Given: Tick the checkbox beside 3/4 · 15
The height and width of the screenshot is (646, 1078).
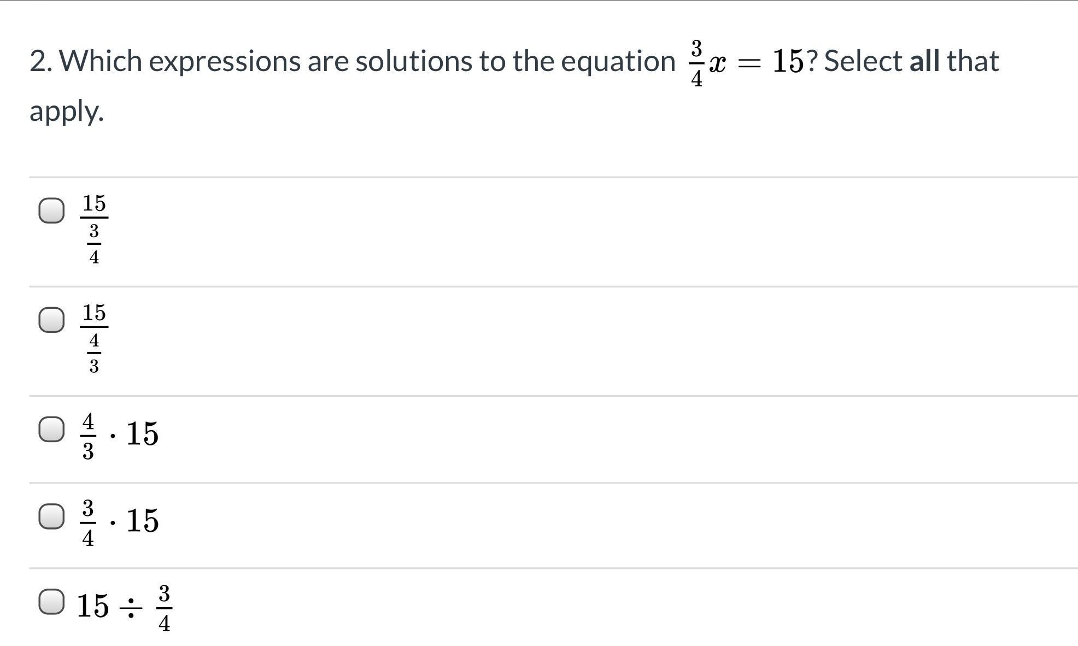Looking at the screenshot, I should [51, 516].
